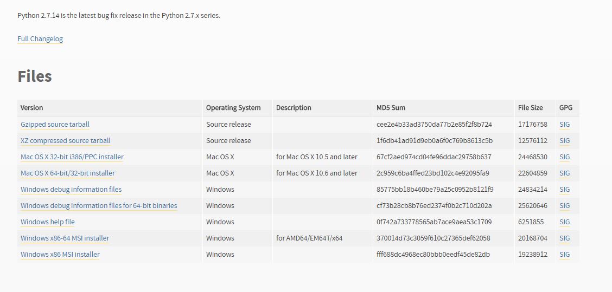Download the Windows help file
The height and width of the screenshot is (292, 612).
coord(48,222)
